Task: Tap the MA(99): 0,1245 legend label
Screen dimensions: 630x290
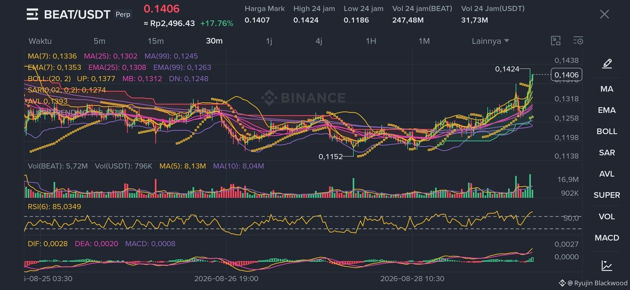Action: click(171, 56)
